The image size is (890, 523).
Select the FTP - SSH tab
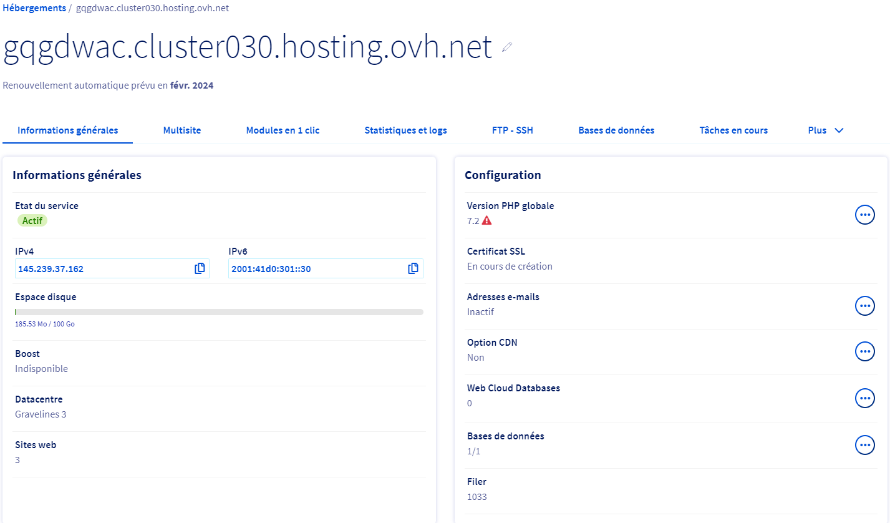click(x=512, y=130)
